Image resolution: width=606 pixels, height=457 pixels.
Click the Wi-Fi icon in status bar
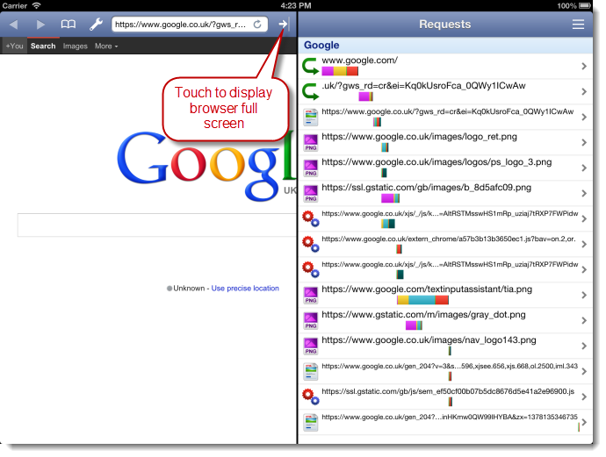[x=36, y=5]
